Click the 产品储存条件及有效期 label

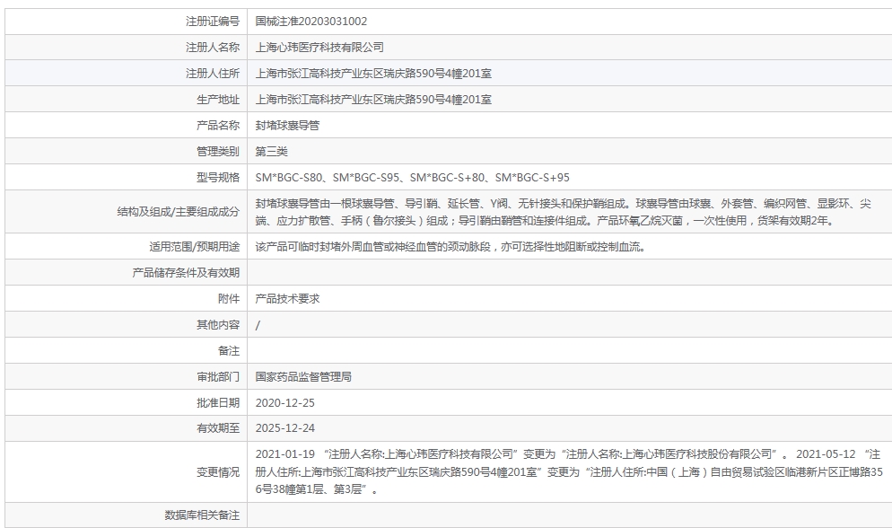186,273
